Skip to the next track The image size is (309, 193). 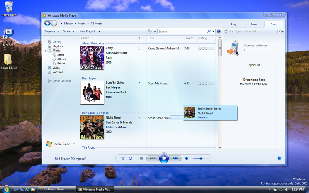175,158
